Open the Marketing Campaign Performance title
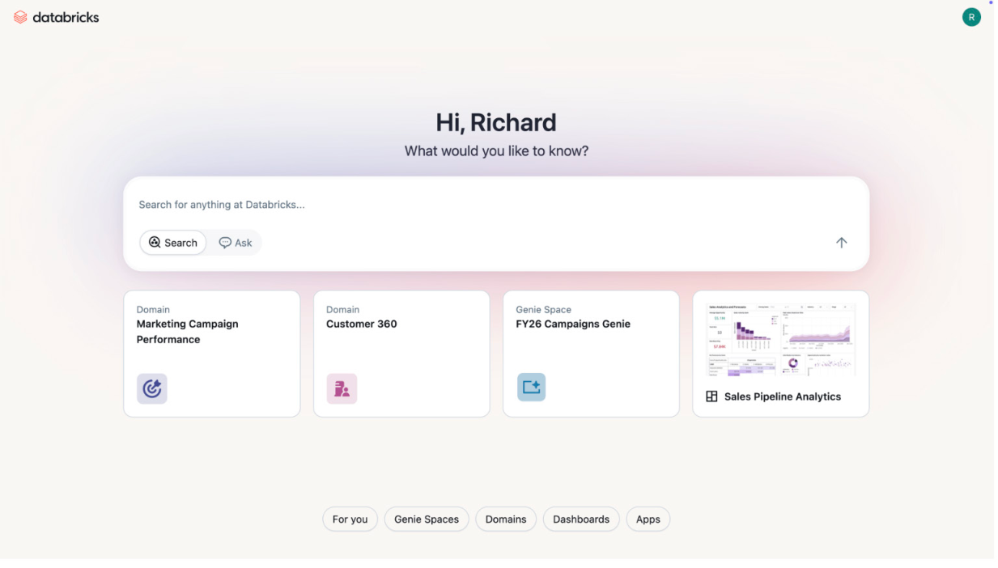 pyautogui.click(x=187, y=332)
